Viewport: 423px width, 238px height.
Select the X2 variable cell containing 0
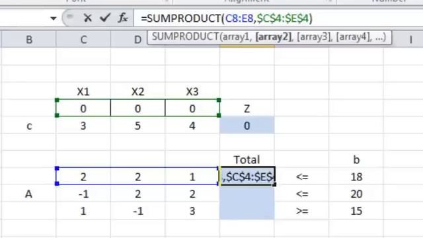coord(137,108)
